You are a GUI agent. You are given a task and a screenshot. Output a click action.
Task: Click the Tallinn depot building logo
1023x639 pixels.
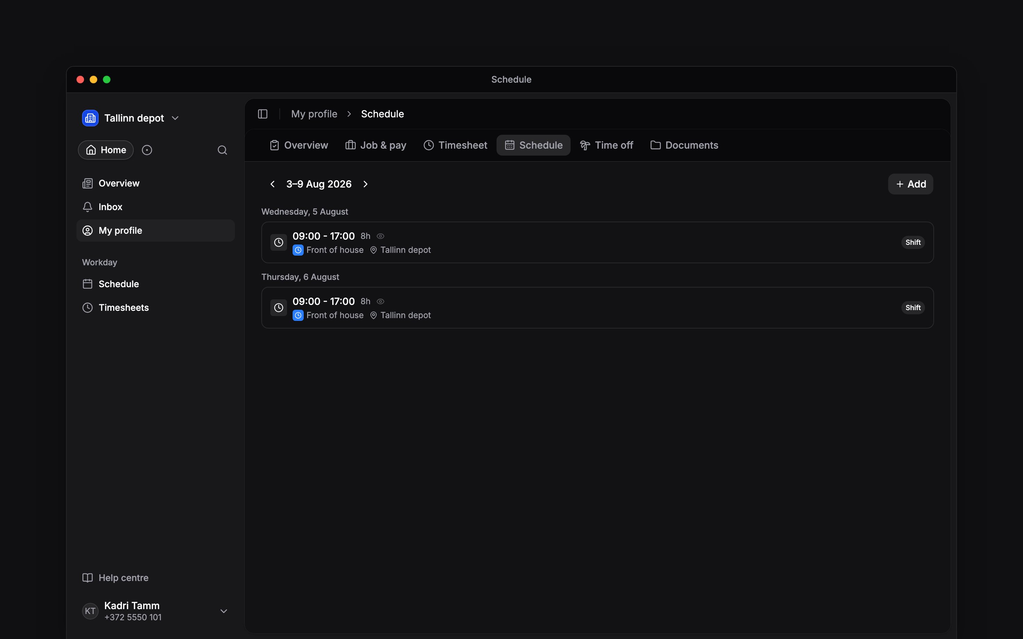(90, 118)
